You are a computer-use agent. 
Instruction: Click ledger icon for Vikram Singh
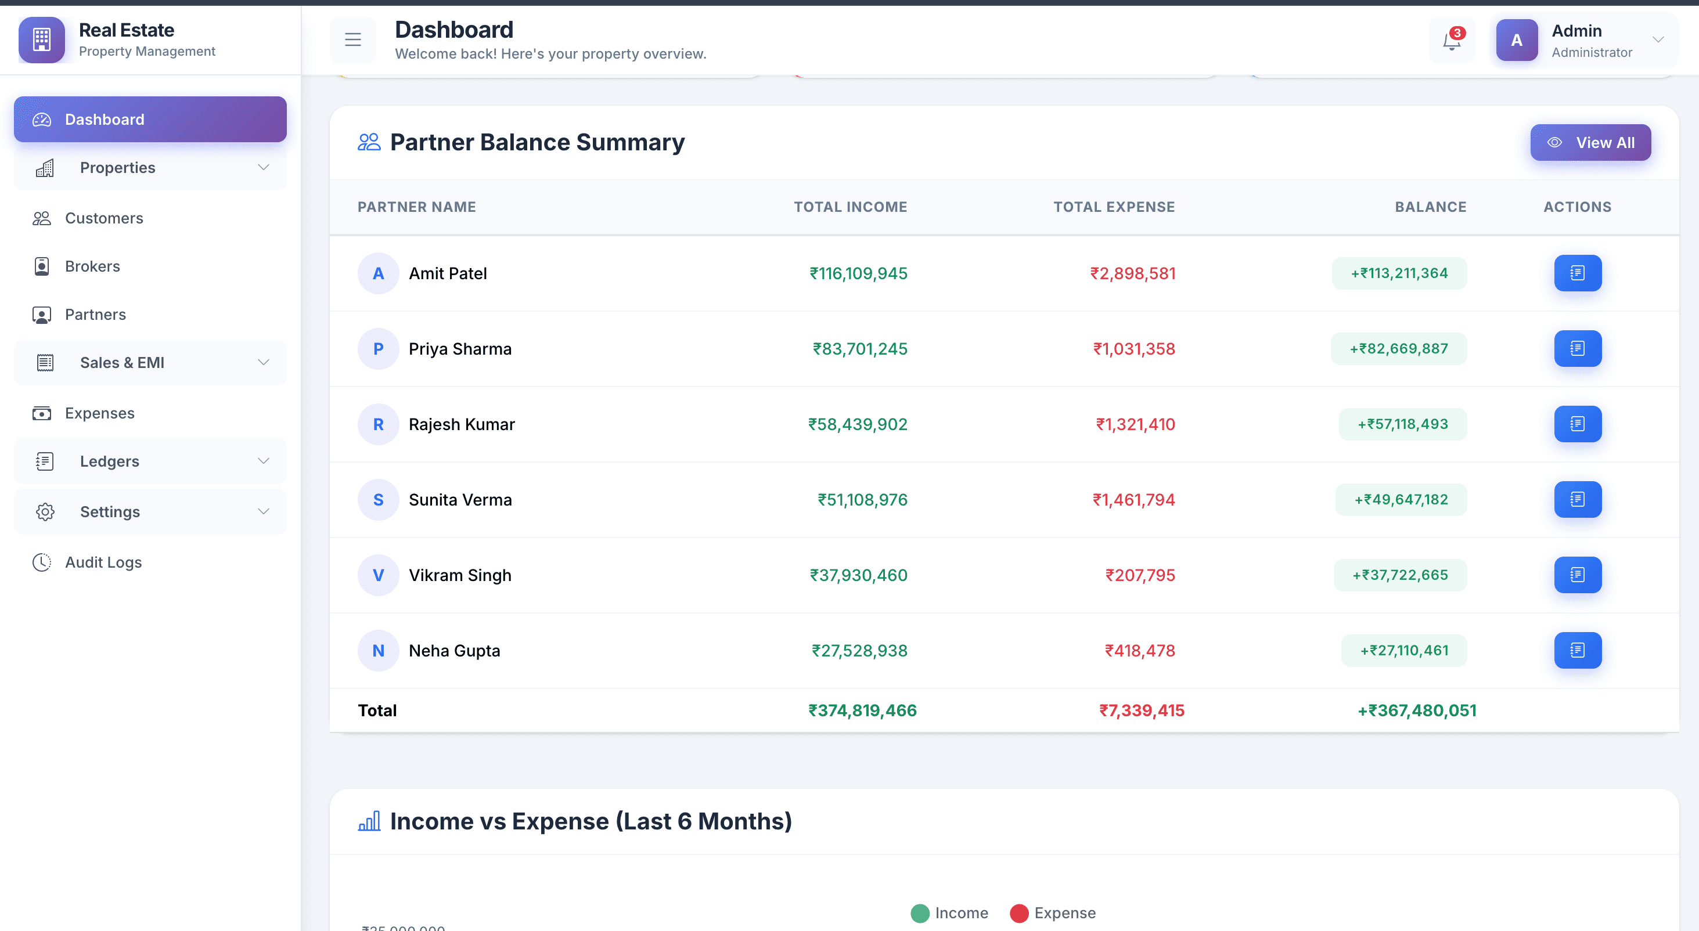point(1577,574)
